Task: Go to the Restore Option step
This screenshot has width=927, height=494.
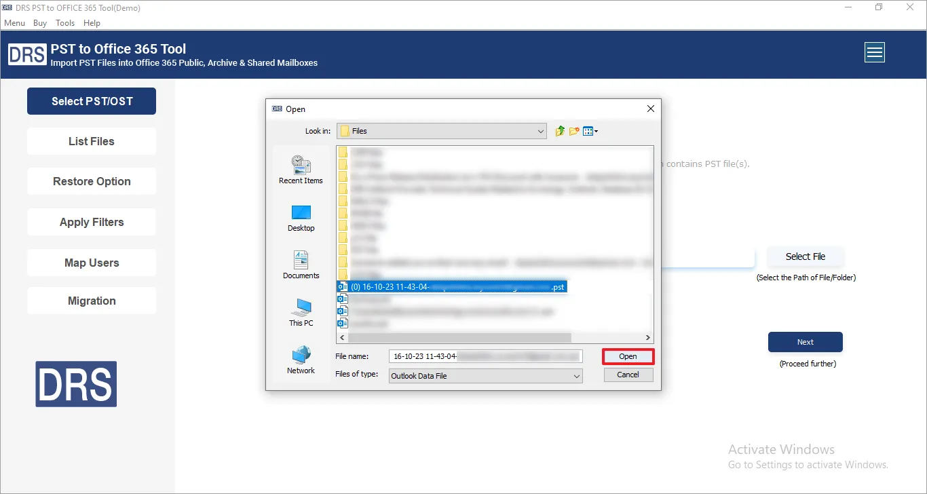Action: [92, 181]
